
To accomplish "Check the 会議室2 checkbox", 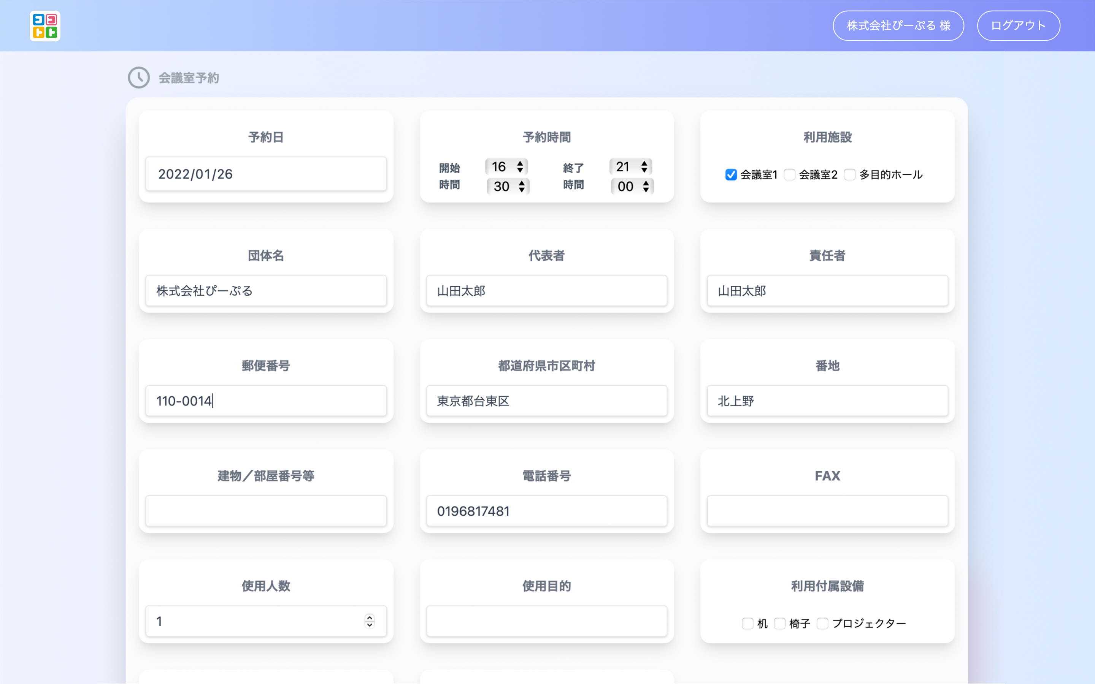I will click(x=790, y=175).
